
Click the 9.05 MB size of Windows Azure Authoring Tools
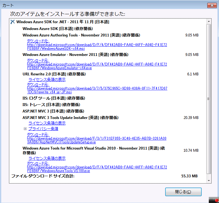click(192, 35)
